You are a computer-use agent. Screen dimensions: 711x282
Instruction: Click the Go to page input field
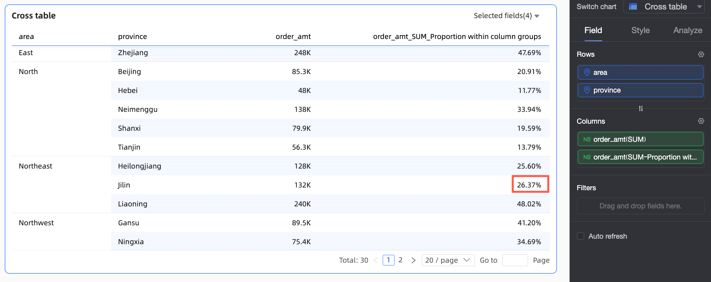point(515,260)
